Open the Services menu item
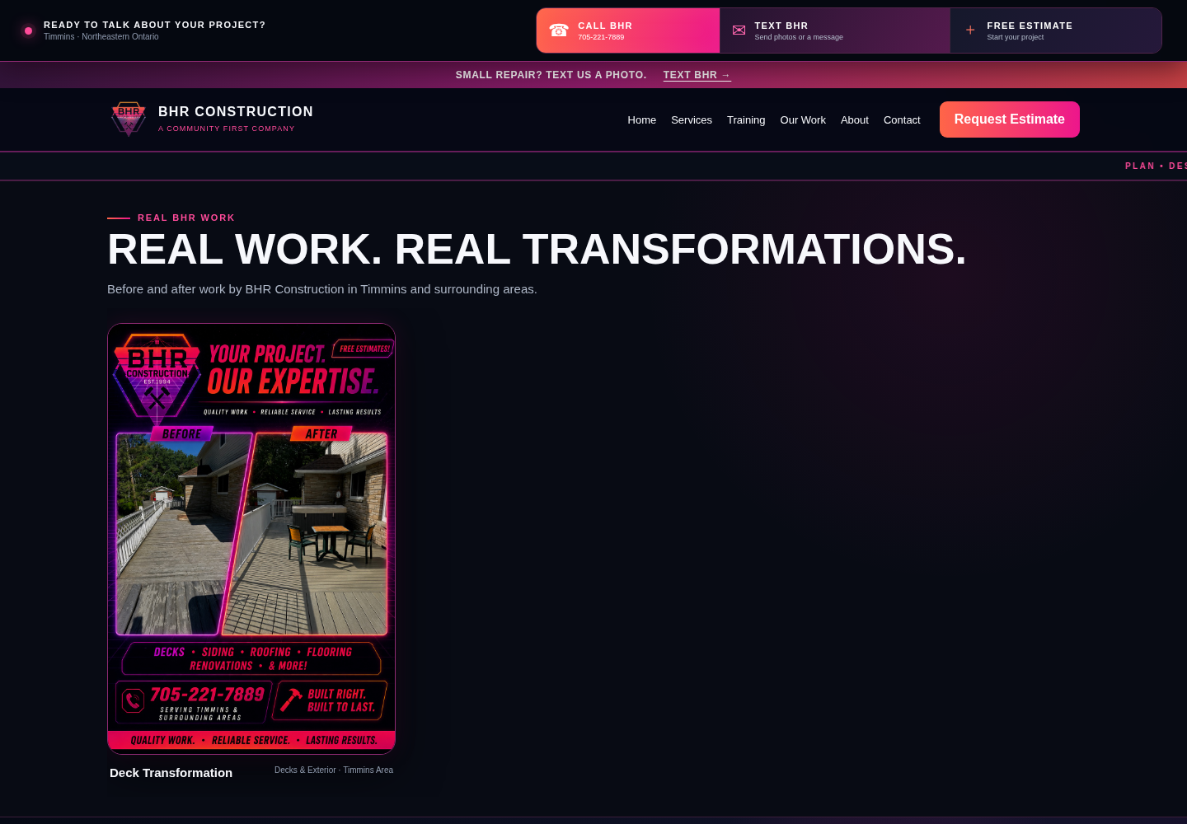 click(x=692, y=120)
